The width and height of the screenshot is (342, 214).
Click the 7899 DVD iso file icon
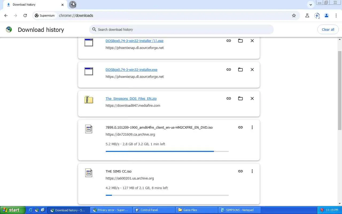pyautogui.click(x=89, y=129)
